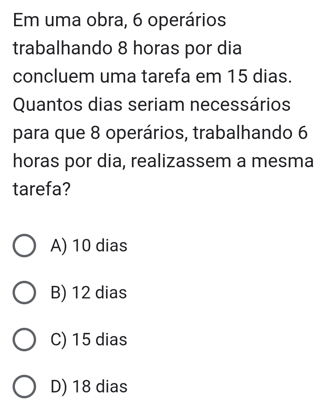Pick the radio button next to 18 dias

(x=24, y=387)
